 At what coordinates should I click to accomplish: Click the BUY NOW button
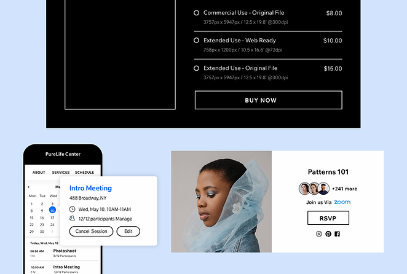[269, 100]
